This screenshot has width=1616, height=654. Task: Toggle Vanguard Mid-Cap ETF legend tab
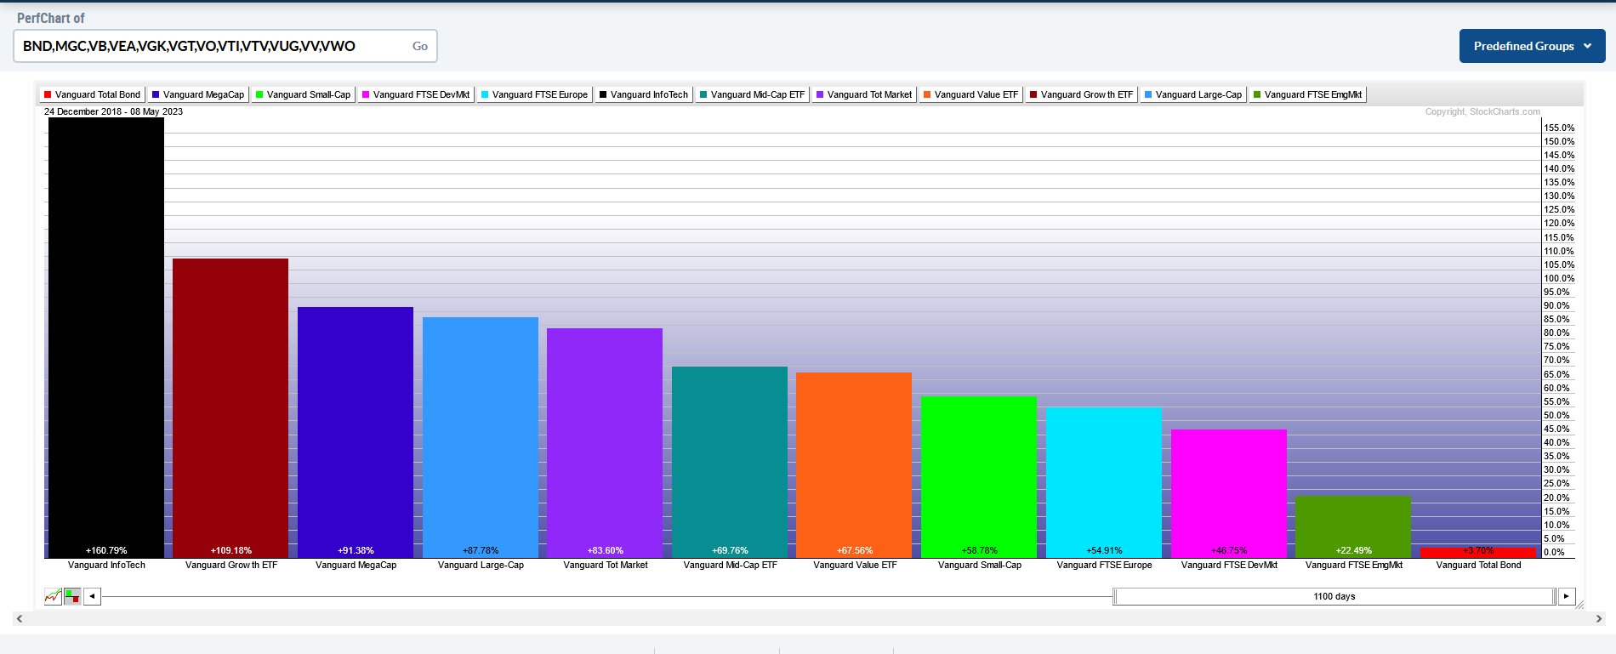(752, 94)
